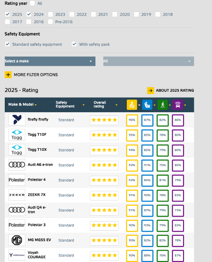212x262 pixels.
Task: Click sort arrow next to Safety Assist icon
Action: pyautogui.click(x=185, y=105)
